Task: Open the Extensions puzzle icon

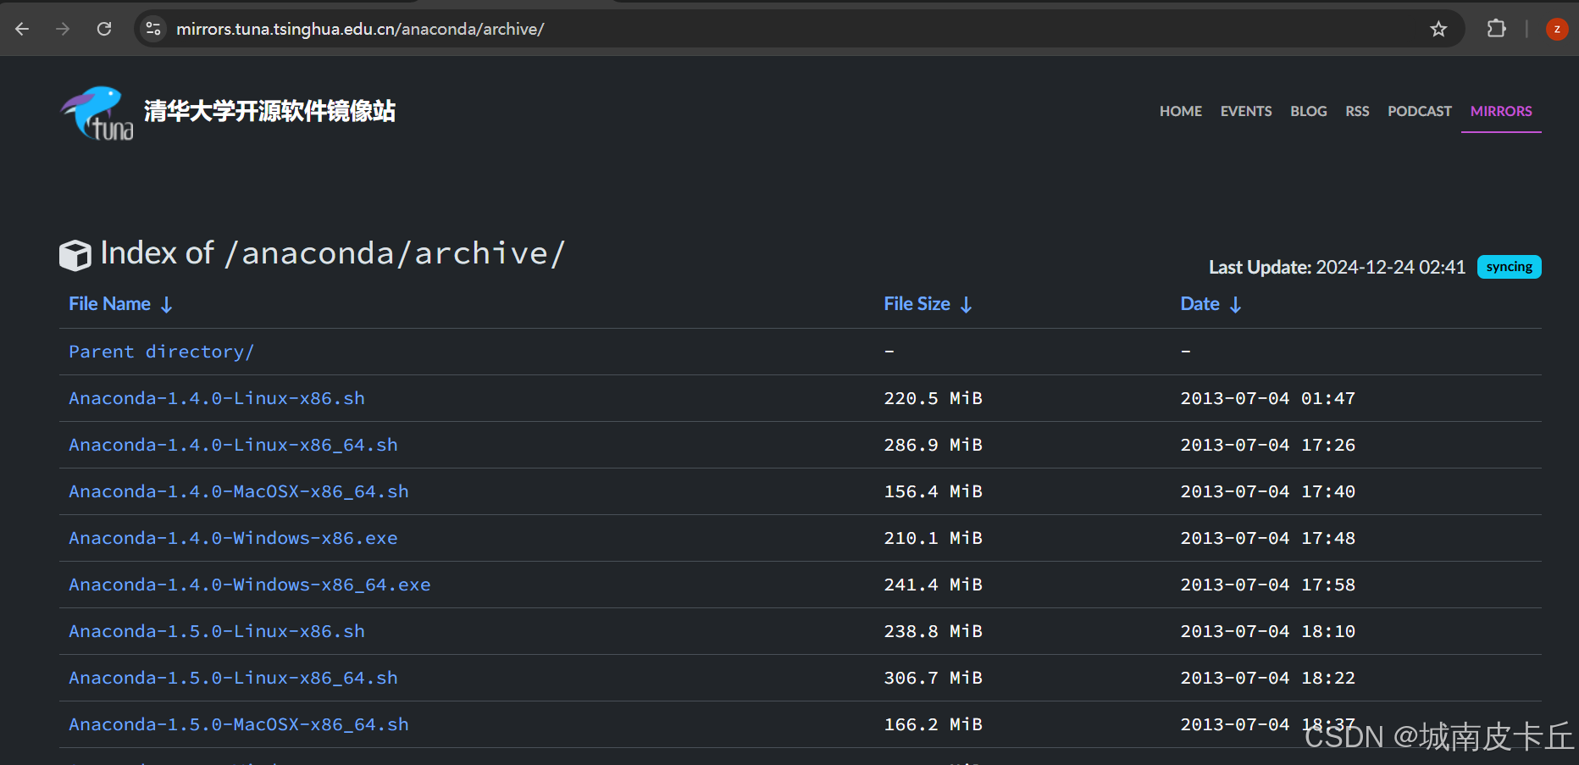Action: [1497, 29]
